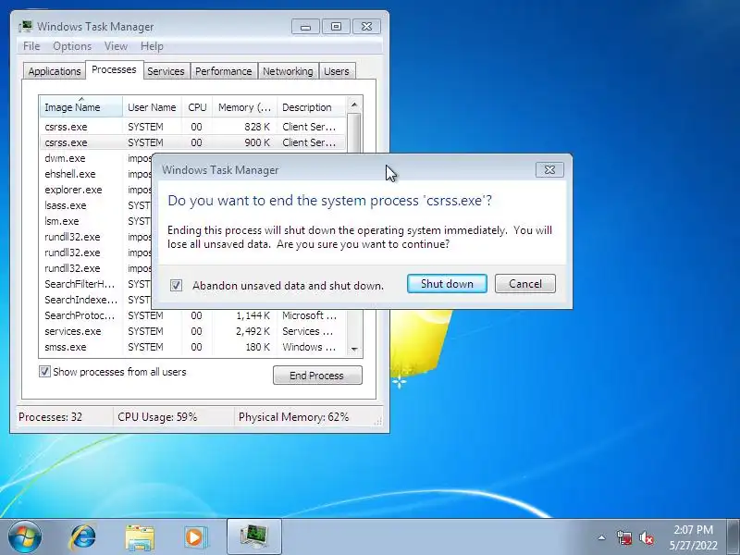
Task: Minimize the Windows Task Manager window
Action: pos(306,27)
